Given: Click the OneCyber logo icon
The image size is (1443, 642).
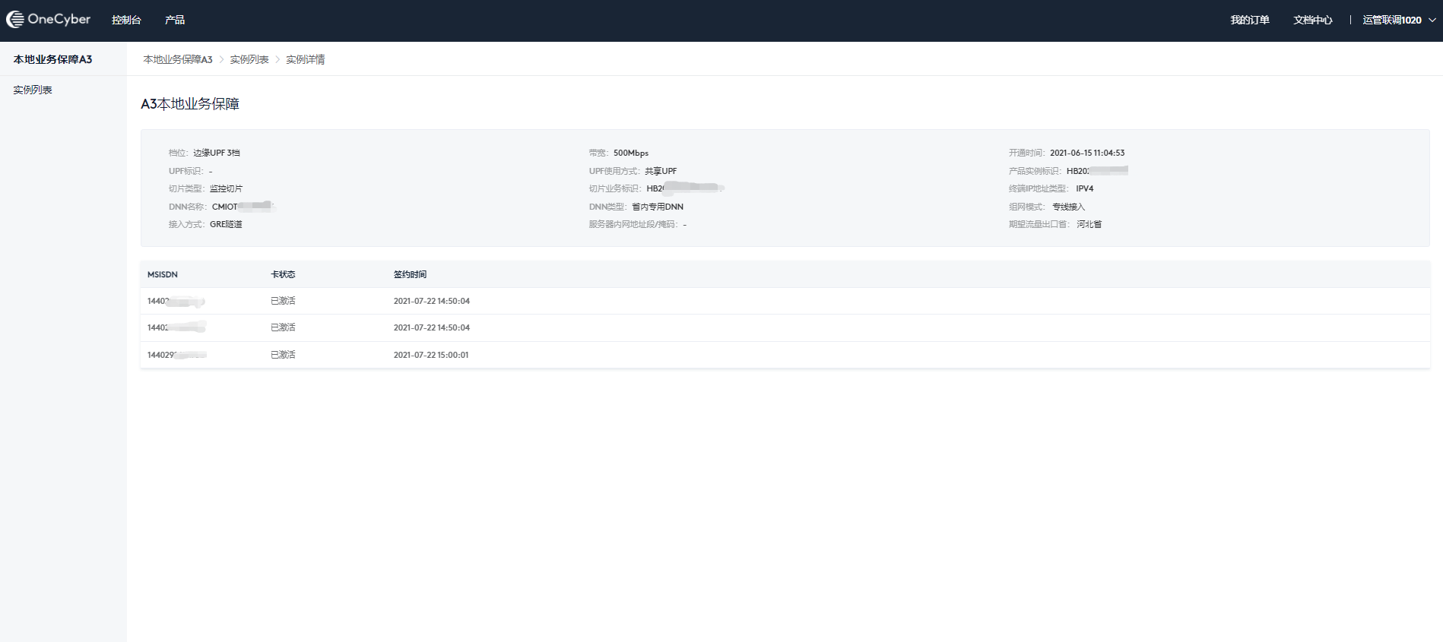Looking at the screenshot, I should pos(15,20).
